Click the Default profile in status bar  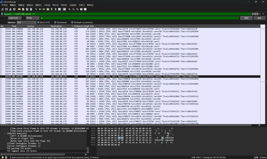(263, 157)
